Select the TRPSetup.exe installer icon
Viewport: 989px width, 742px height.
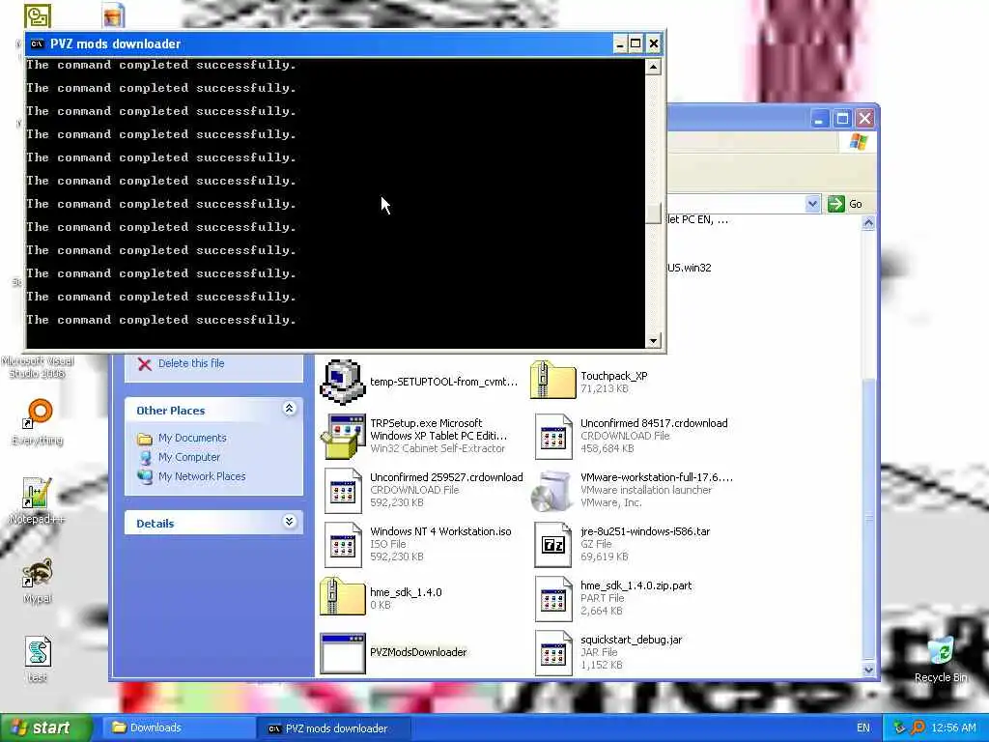tap(343, 436)
